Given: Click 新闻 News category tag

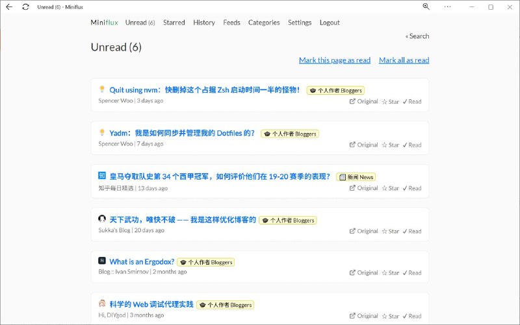Looking at the screenshot, I should [x=356, y=177].
